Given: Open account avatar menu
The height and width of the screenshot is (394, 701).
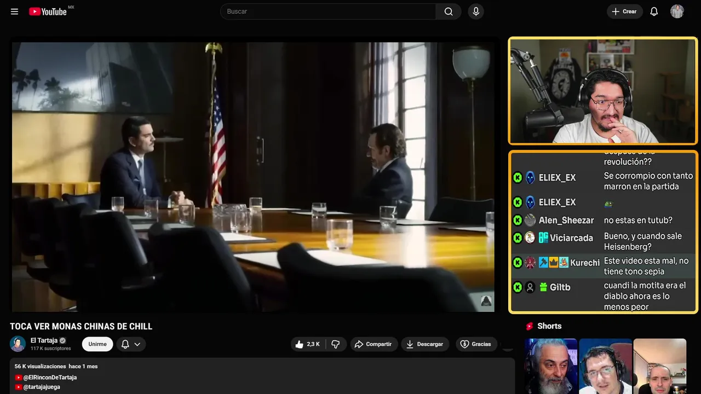Looking at the screenshot, I should click(677, 11).
